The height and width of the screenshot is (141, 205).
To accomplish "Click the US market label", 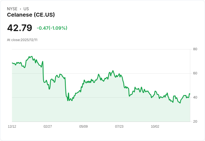I will click(x=26, y=9).
